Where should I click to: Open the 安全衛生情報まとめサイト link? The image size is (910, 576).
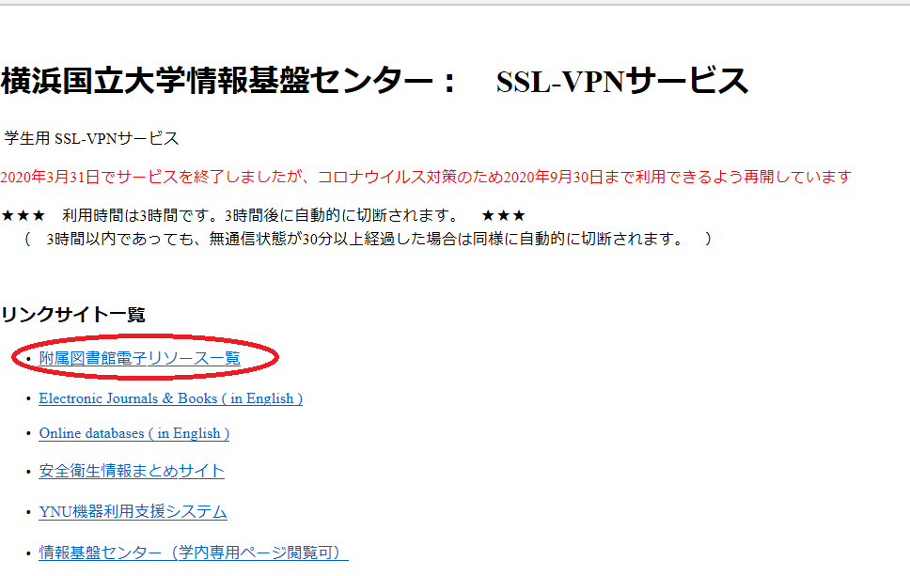(x=132, y=471)
